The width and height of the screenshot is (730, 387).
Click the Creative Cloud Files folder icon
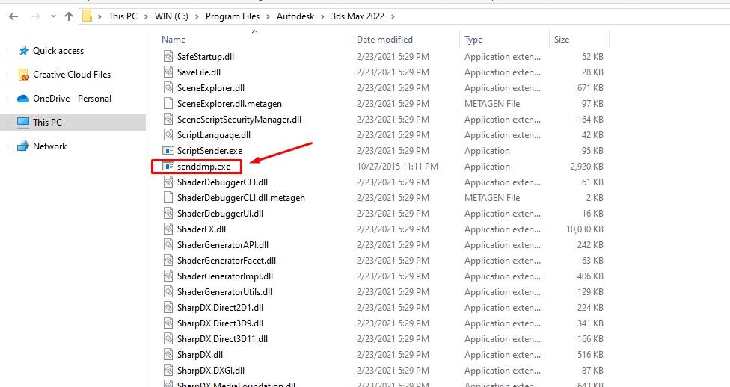click(x=23, y=75)
